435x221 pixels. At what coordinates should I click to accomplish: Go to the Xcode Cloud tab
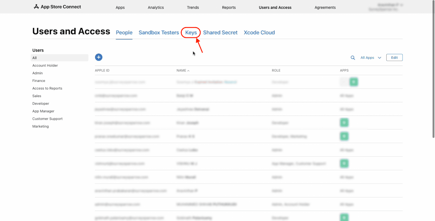tap(259, 33)
